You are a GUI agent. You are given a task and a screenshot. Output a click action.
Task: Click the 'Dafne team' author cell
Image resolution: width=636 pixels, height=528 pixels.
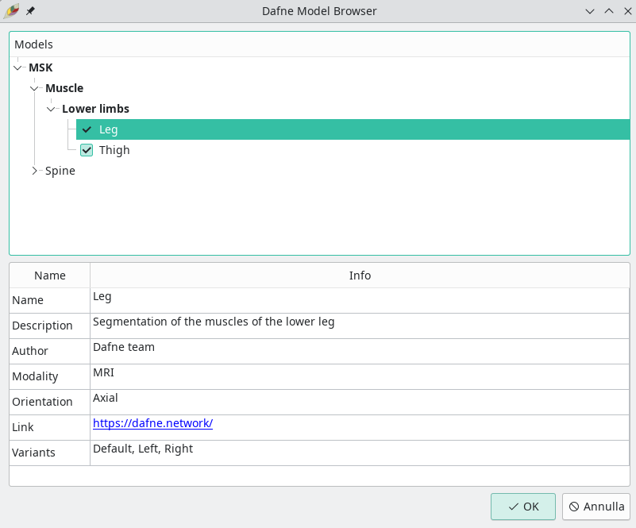point(360,351)
